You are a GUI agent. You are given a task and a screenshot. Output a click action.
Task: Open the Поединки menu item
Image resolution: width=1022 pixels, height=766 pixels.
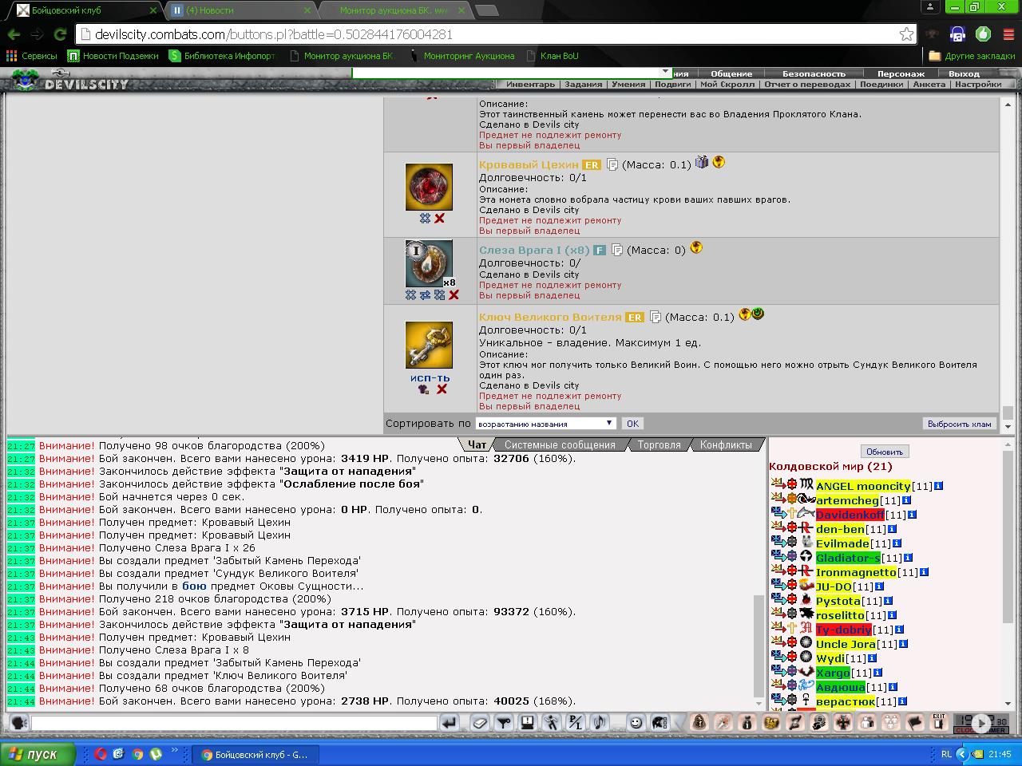click(881, 84)
